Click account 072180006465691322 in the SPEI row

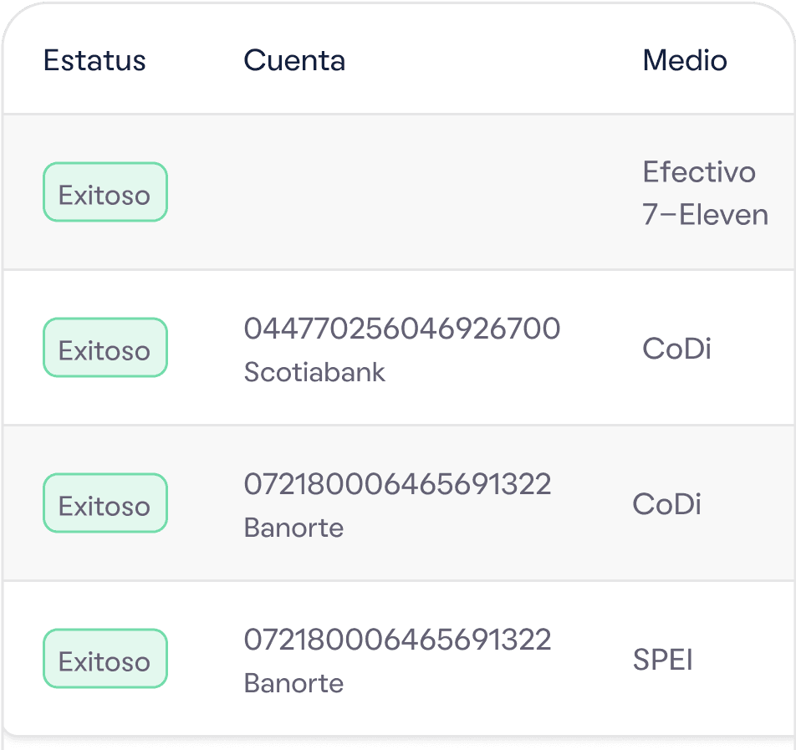(397, 639)
